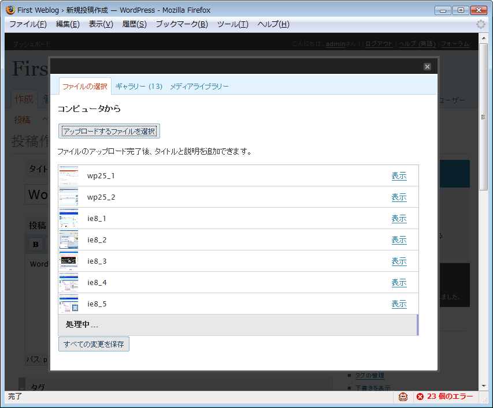Image resolution: width=493 pixels, height=408 pixels.
Task: Expand wp25_2 details via 表示 link
Action: (x=399, y=197)
